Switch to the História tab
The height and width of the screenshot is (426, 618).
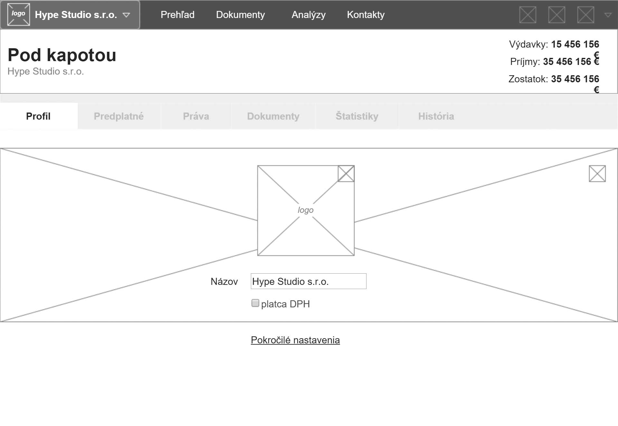(436, 116)
